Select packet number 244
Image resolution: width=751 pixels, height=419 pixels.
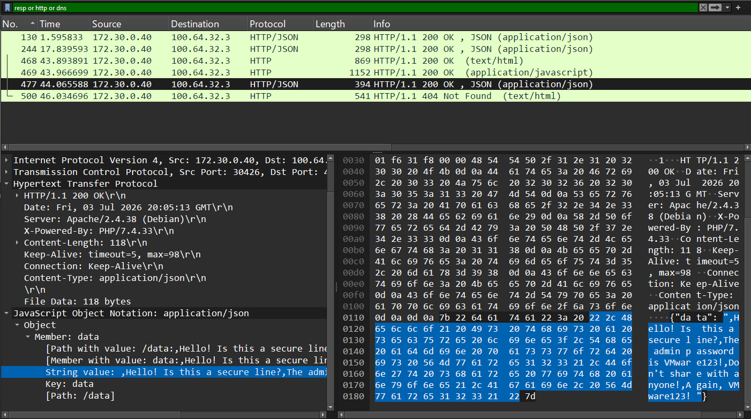375,49
